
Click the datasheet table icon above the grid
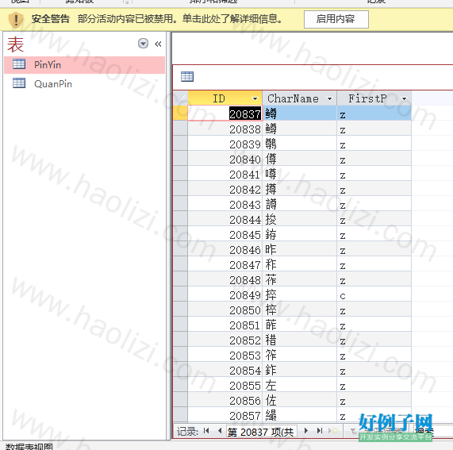coord(187,77)
